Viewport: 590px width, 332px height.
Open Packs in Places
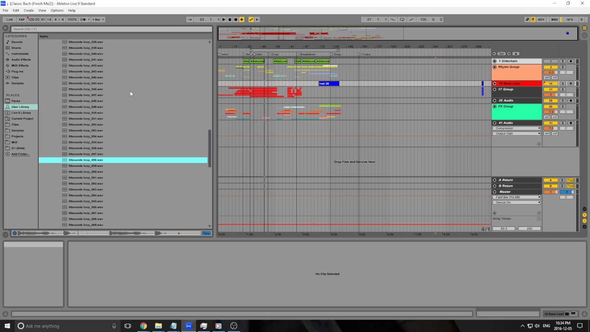pyautogui.click(x=16, y=101)
